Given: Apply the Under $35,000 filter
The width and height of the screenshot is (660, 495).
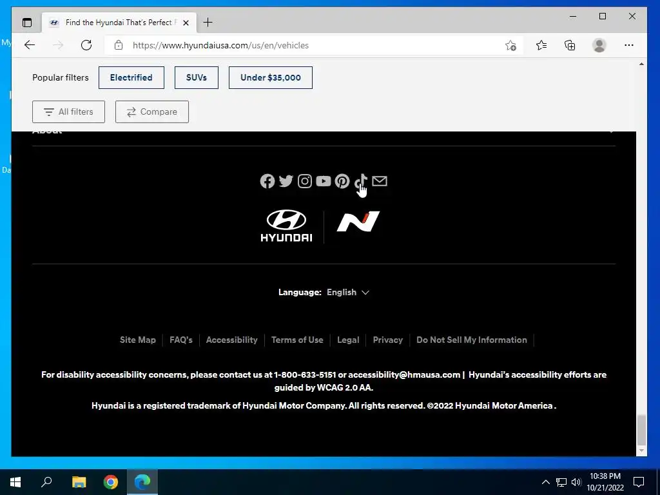Looking at the screenshot, I should click(271, 77).
